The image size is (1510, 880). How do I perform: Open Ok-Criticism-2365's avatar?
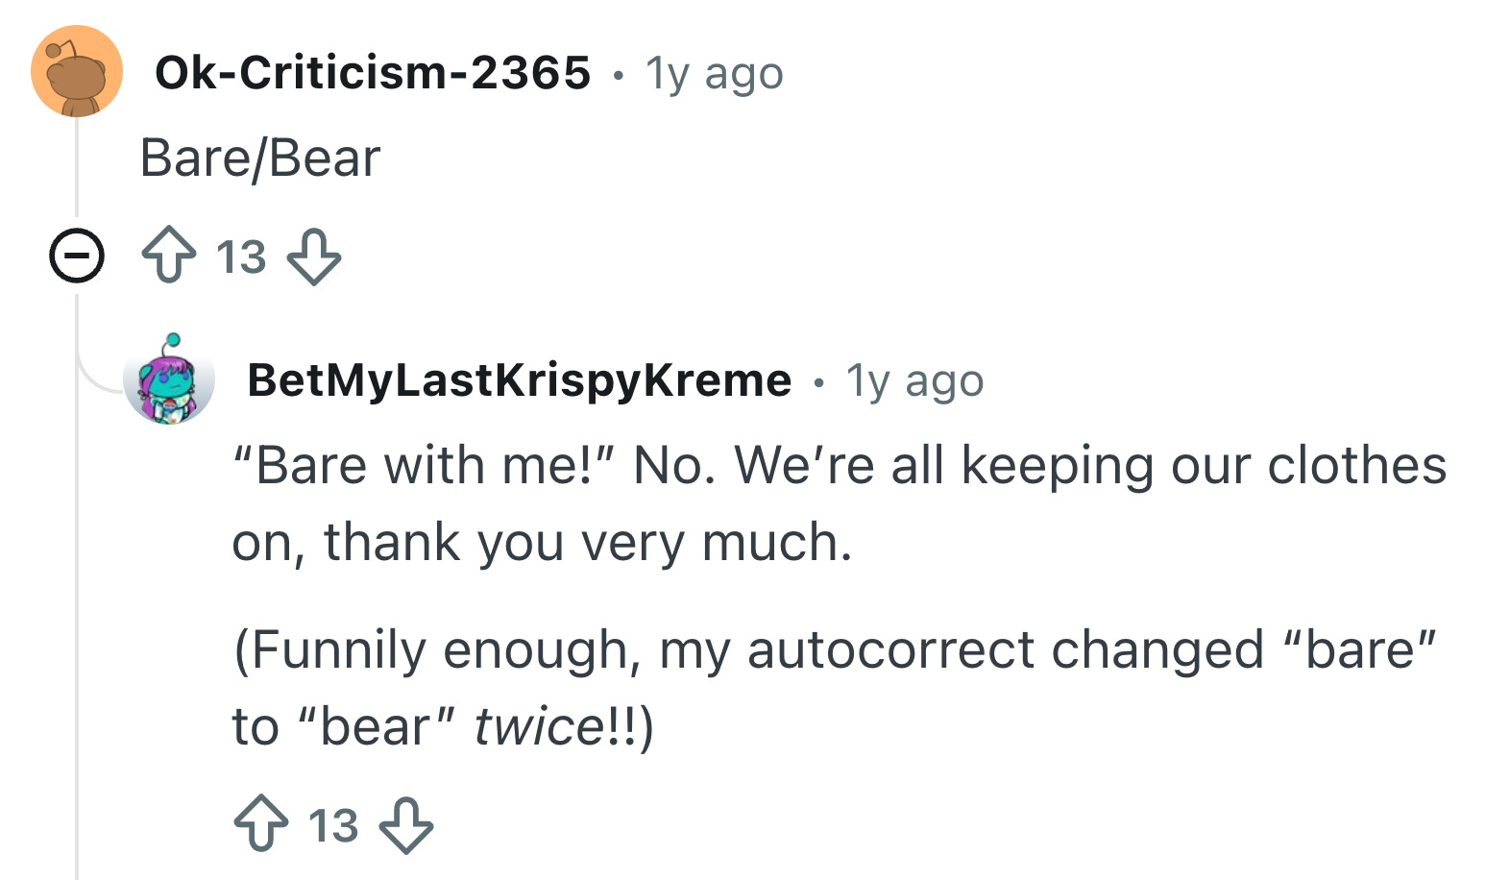pos(77,72)
